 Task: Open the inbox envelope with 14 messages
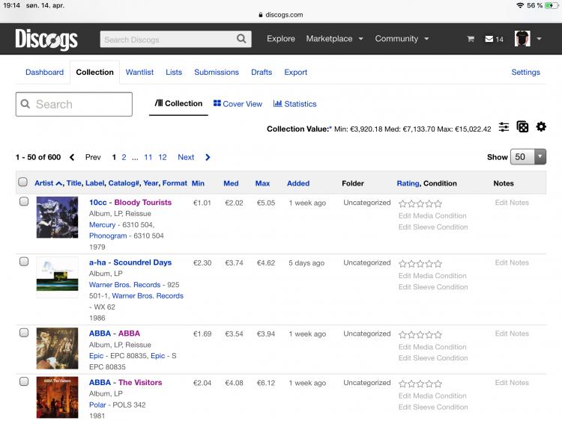point(494,39)
